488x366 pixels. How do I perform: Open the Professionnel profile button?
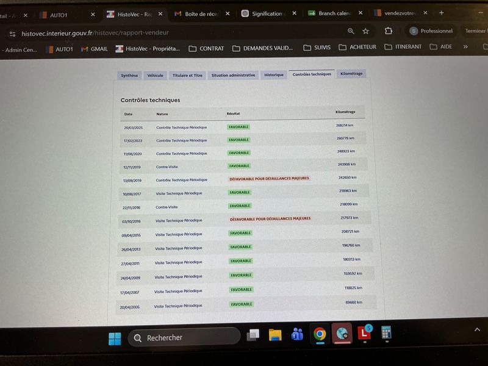point(431,31)
